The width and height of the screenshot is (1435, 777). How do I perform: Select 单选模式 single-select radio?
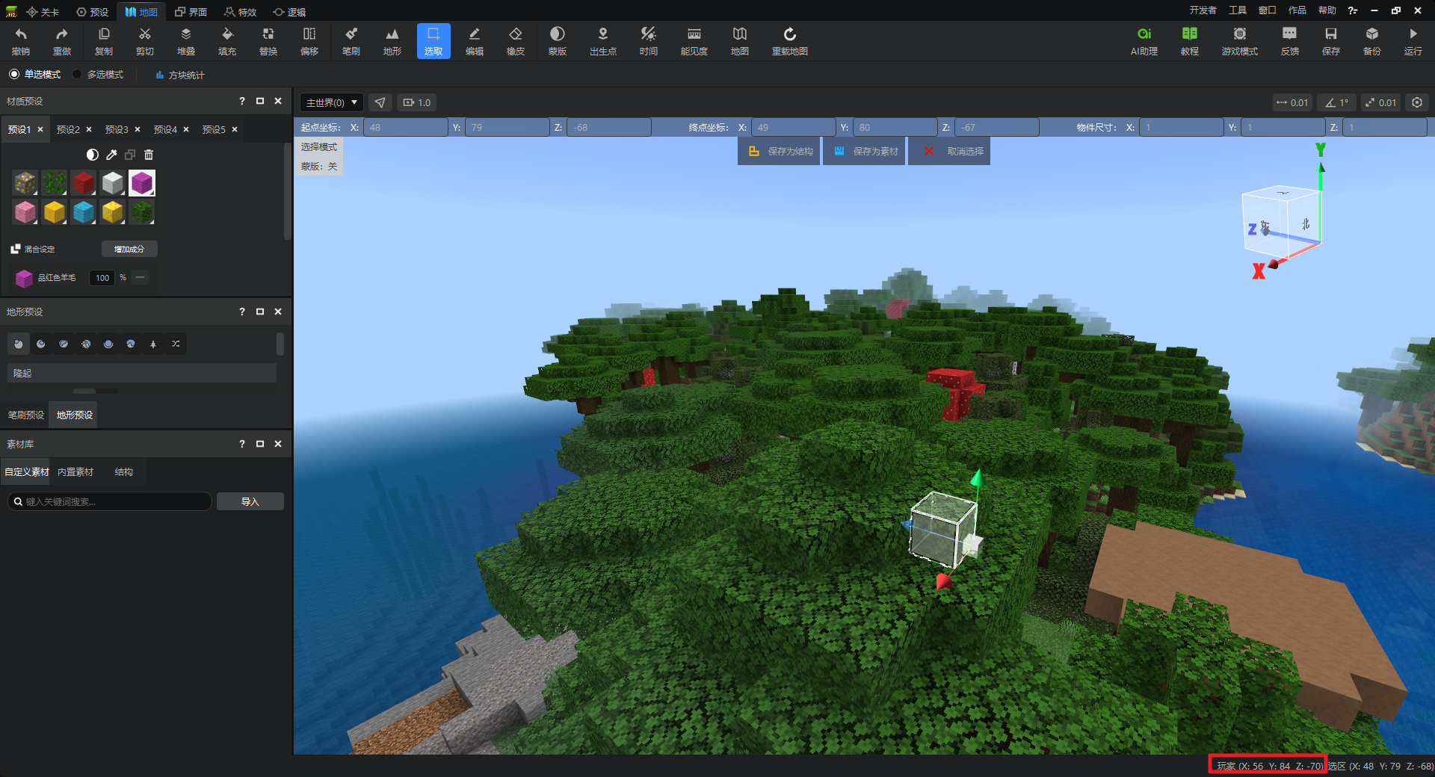coord(34,75)
